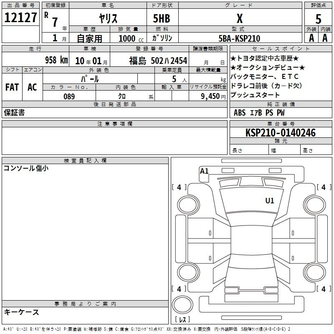Click the overall score 5 under 評価点
The height and width of the screenshot is (334, 334).
(318, 19)
